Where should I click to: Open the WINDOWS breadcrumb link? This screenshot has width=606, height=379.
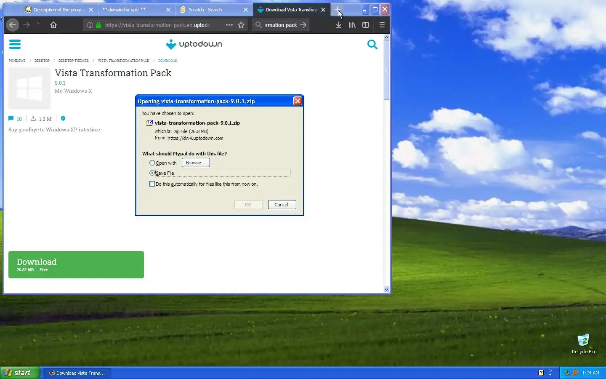[x=17, y=61]
